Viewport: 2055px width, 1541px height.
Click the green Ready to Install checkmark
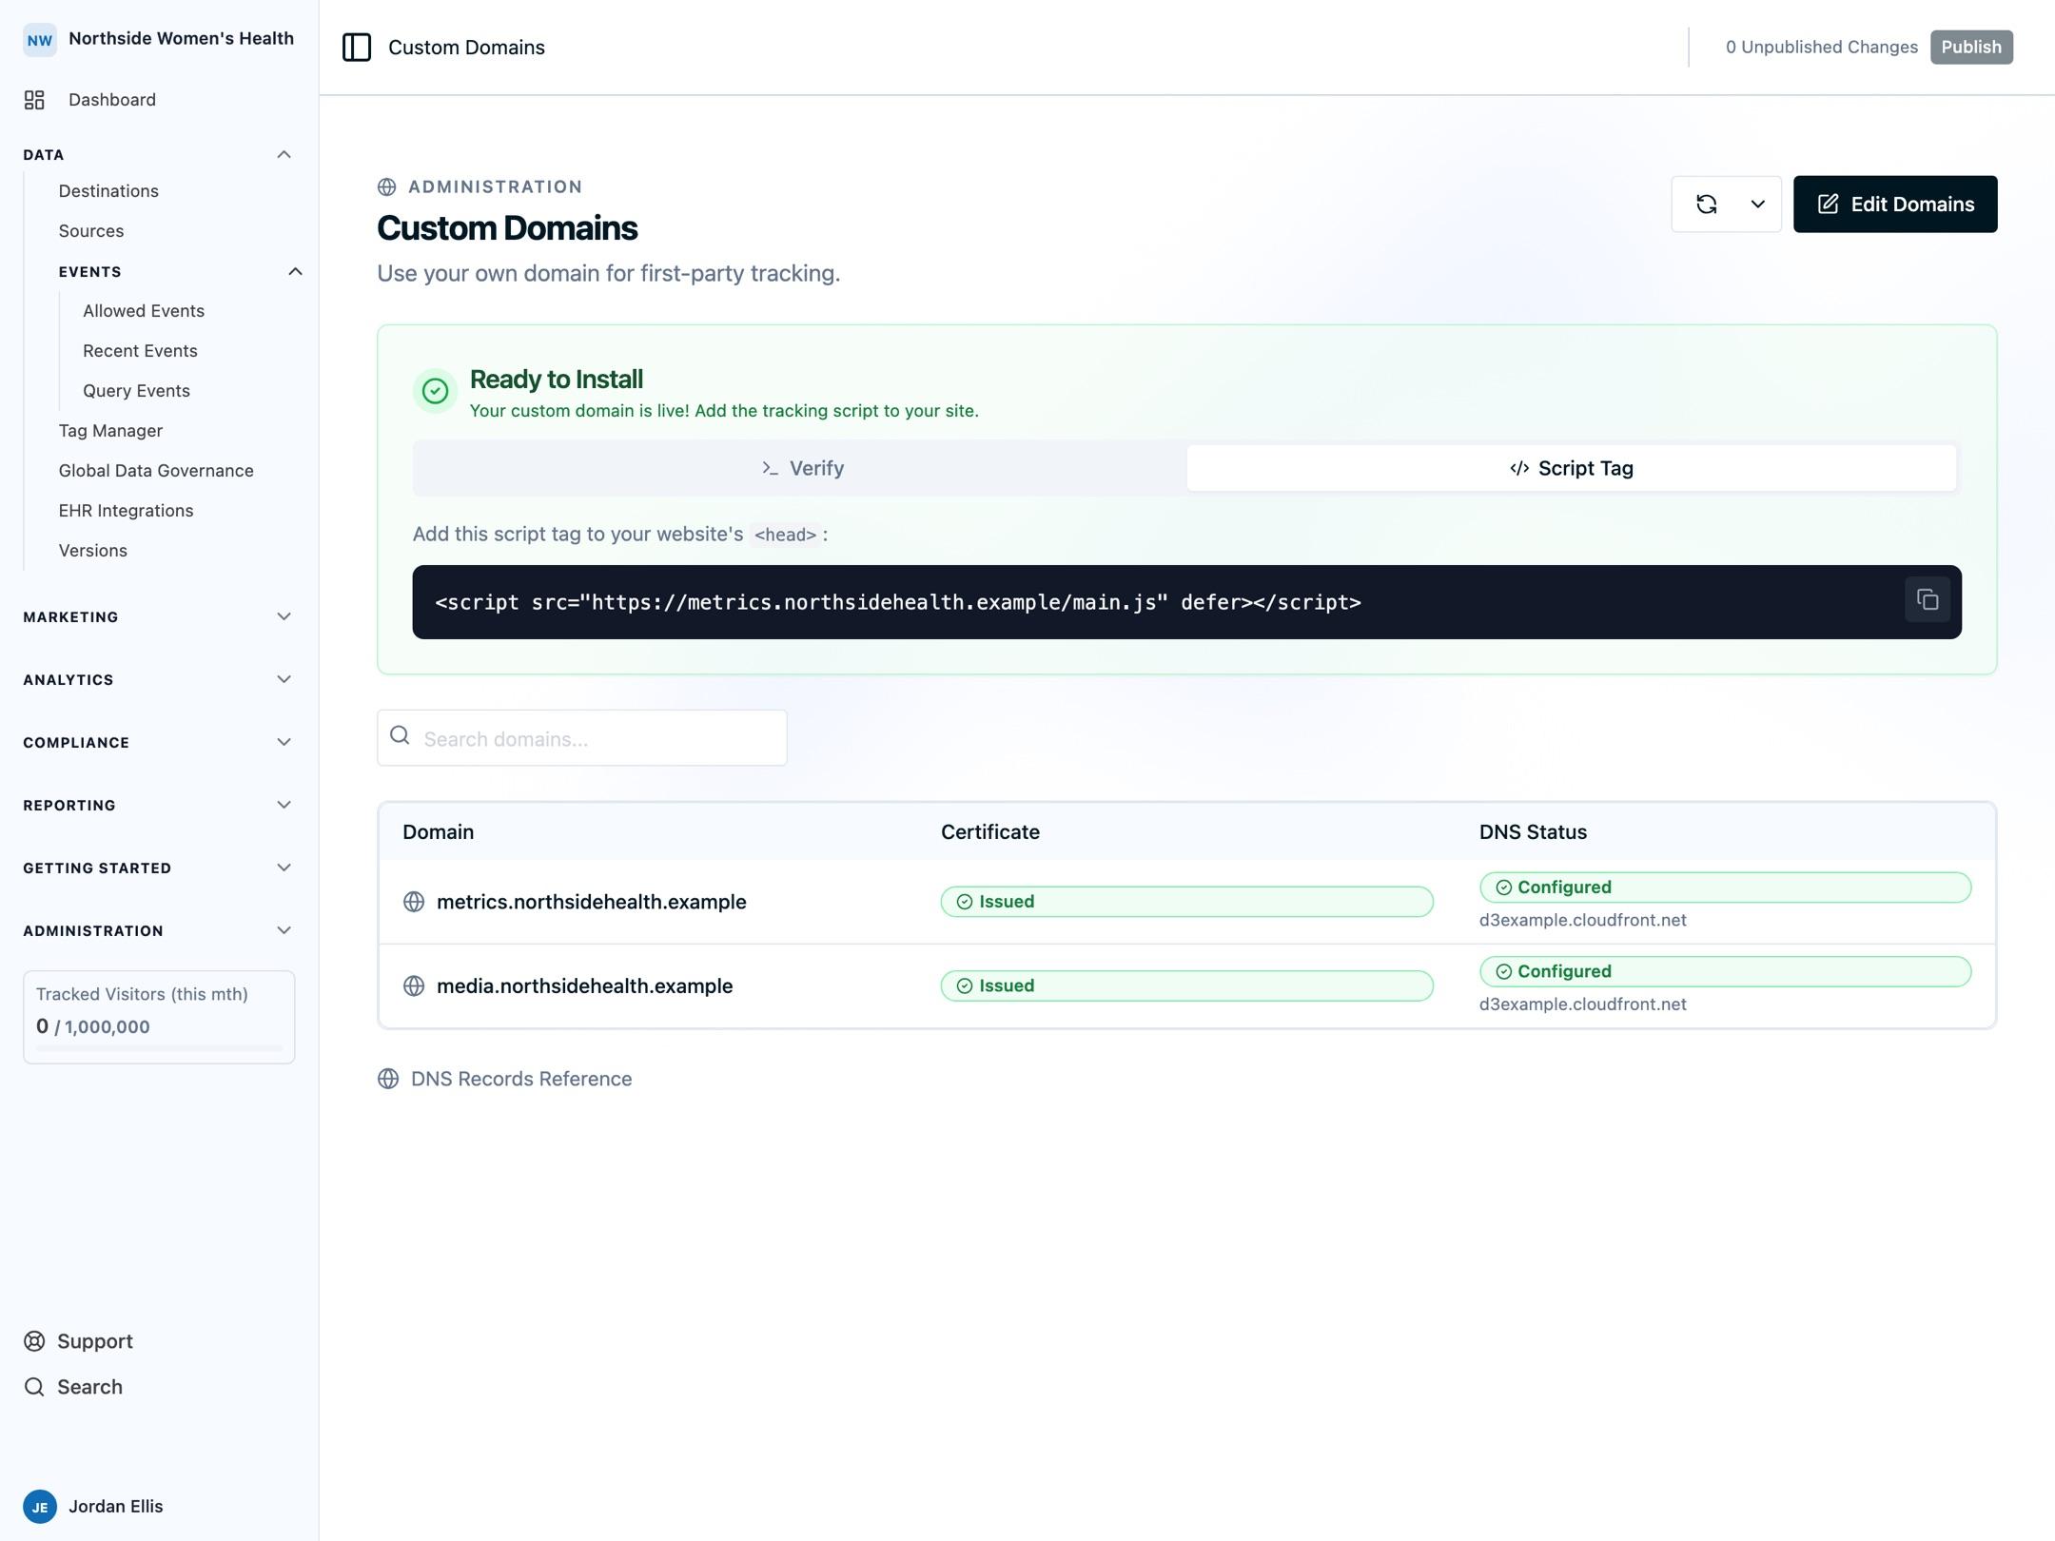tap(436, 391)
